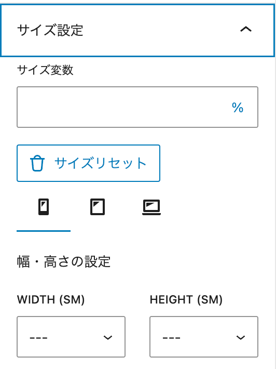The width and height of the screenshot is (276, 369).
Task: Click the WIDTH (SM) label text
Action: tap(51, 300)
